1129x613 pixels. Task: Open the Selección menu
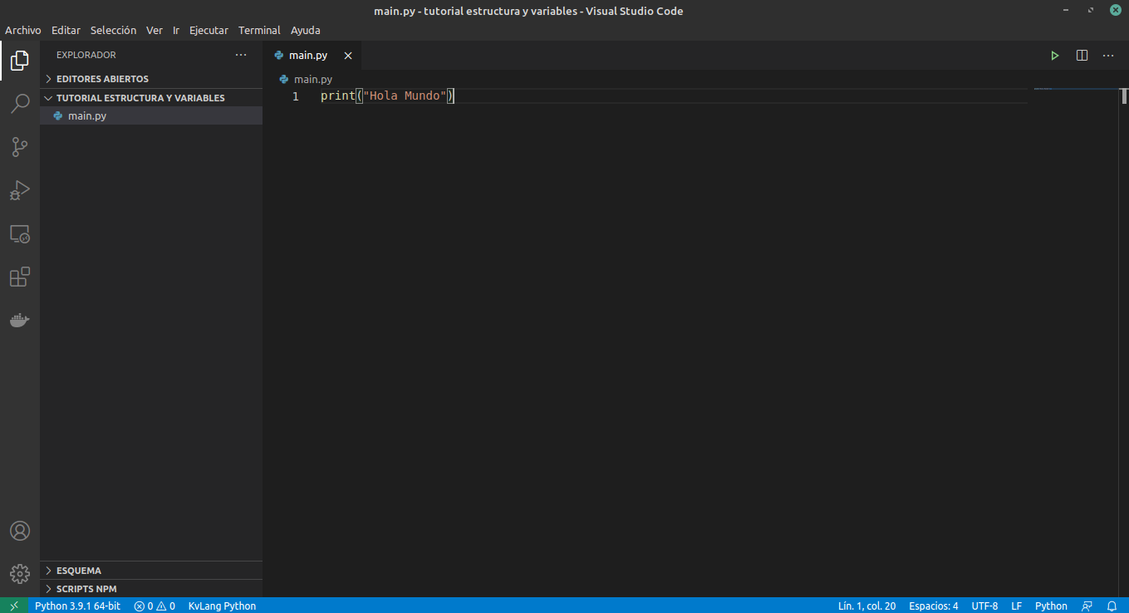[113, 30]
